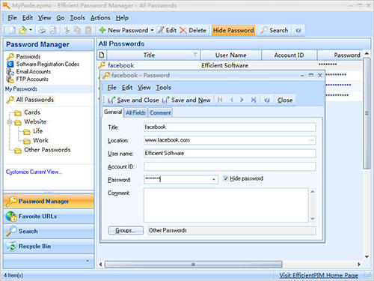The image size is (374, 281).
Task: Select All Passwords under My Passwords
Action: [35, 100]
